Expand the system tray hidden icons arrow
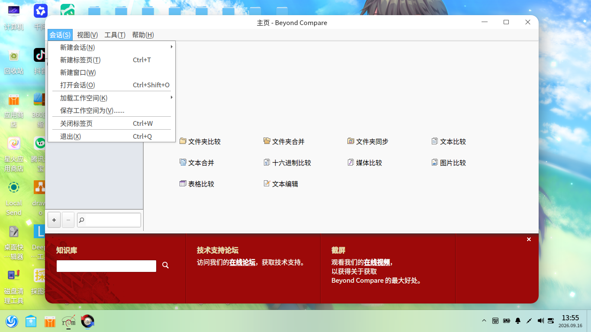The height and width of the screenshot is (332, 591). pyautogui.click(x=484, y=321)
